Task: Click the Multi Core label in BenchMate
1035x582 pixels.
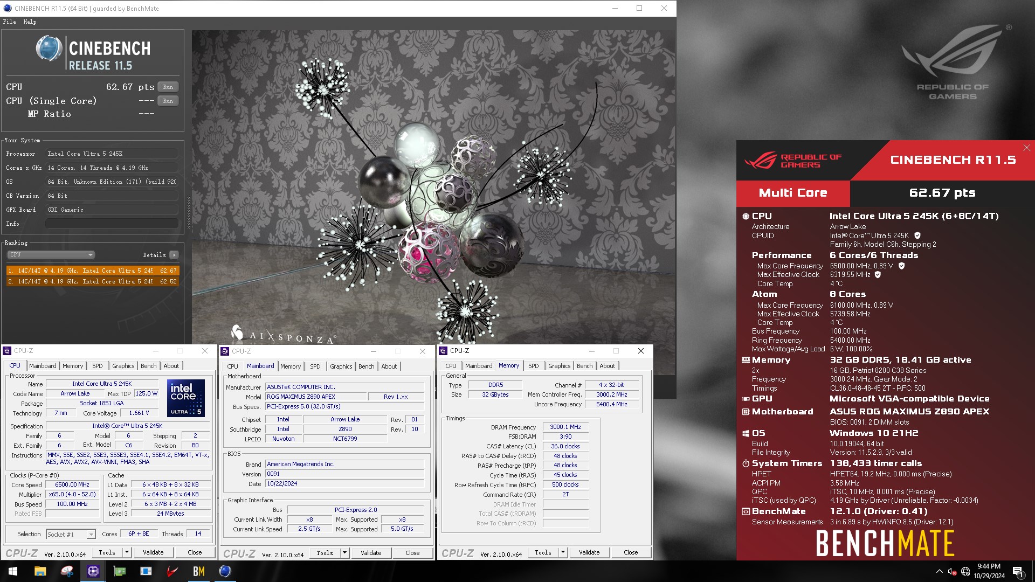Action: (793, 193)
